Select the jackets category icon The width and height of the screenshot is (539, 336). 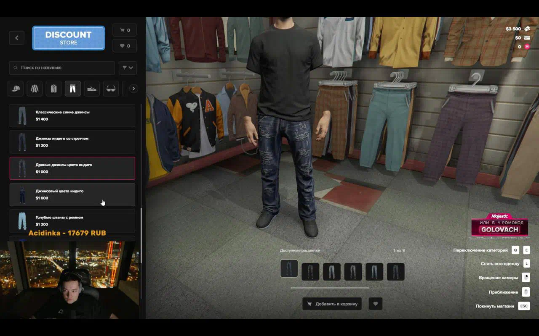[35, 89]
